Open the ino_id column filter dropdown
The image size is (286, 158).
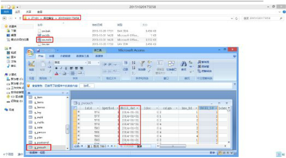(196, 108)
